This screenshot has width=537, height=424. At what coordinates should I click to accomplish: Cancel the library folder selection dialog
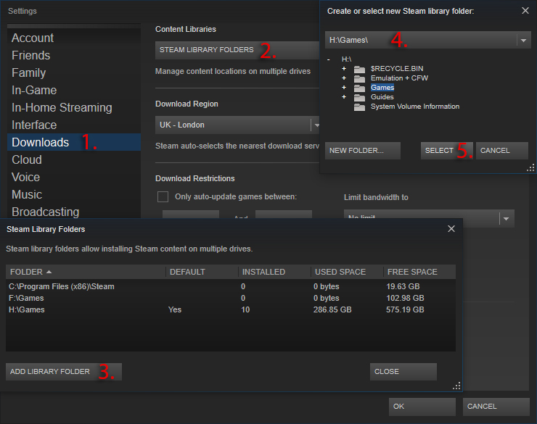tap(502, 151)
